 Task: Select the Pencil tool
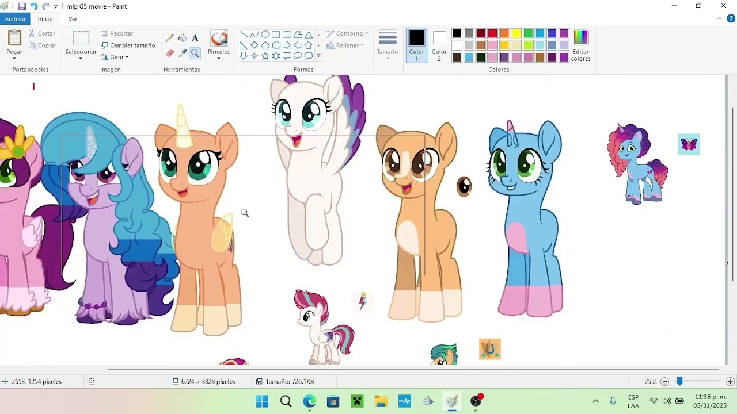pos(169,38)
